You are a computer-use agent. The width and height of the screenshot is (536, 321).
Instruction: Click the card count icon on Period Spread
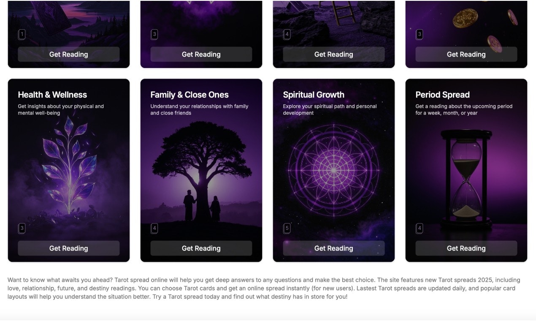coord(420,229)
